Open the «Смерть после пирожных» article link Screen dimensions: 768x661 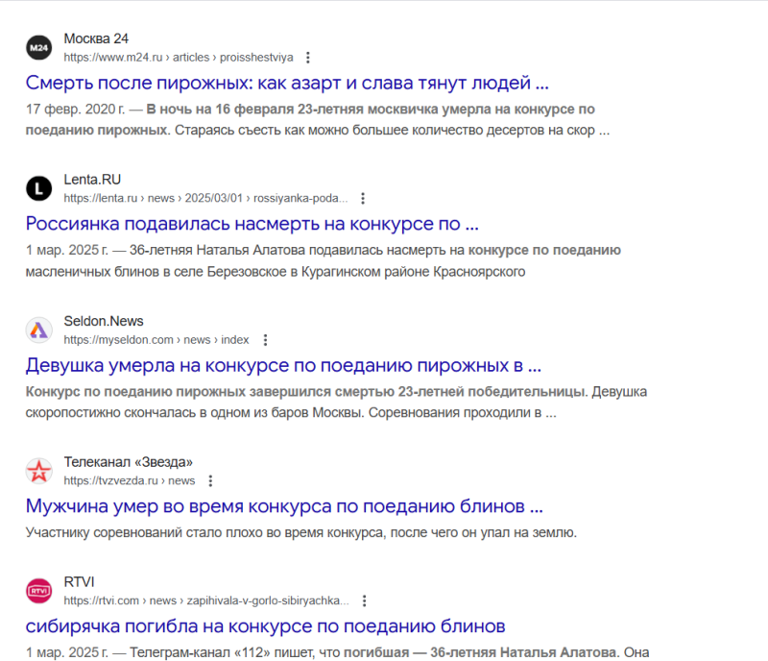287,83
